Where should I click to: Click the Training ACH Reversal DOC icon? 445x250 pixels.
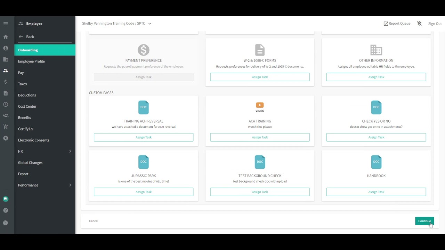click(x=144, y=107)
